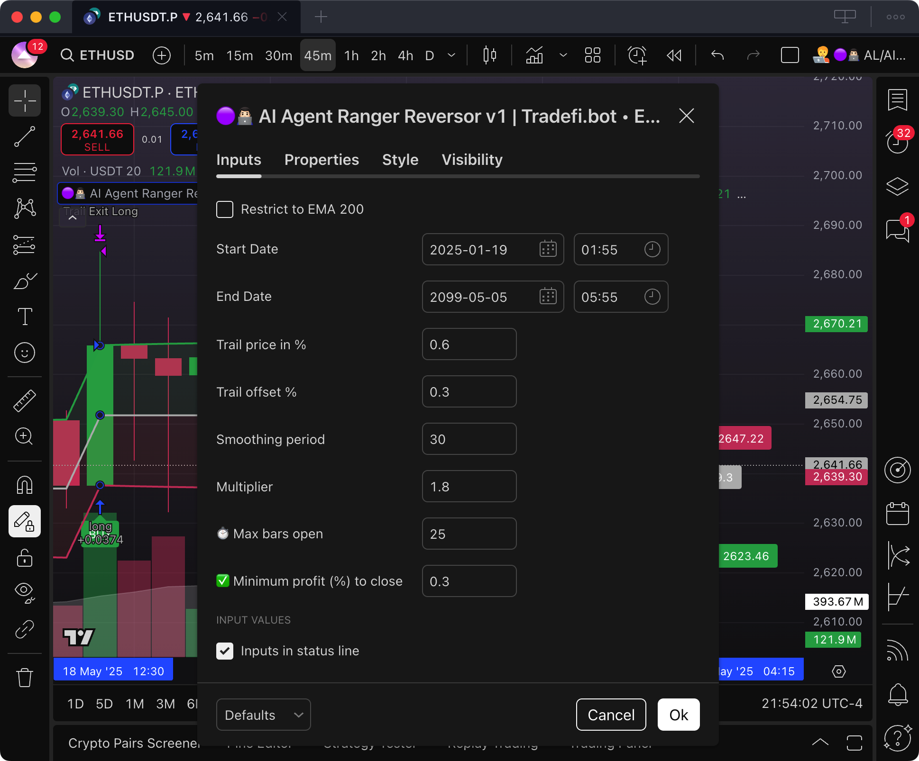Select the trend line drawing tool

25,136
